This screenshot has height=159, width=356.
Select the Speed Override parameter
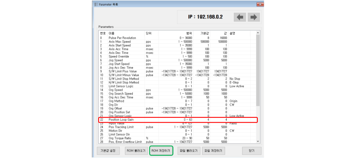coord(177,57)
